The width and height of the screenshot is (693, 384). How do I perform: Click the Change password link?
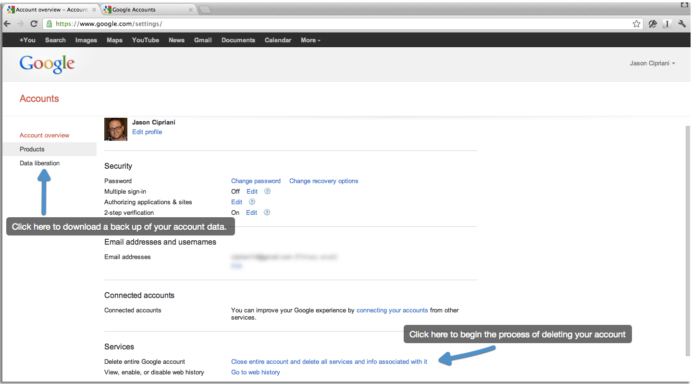point(256,181)
